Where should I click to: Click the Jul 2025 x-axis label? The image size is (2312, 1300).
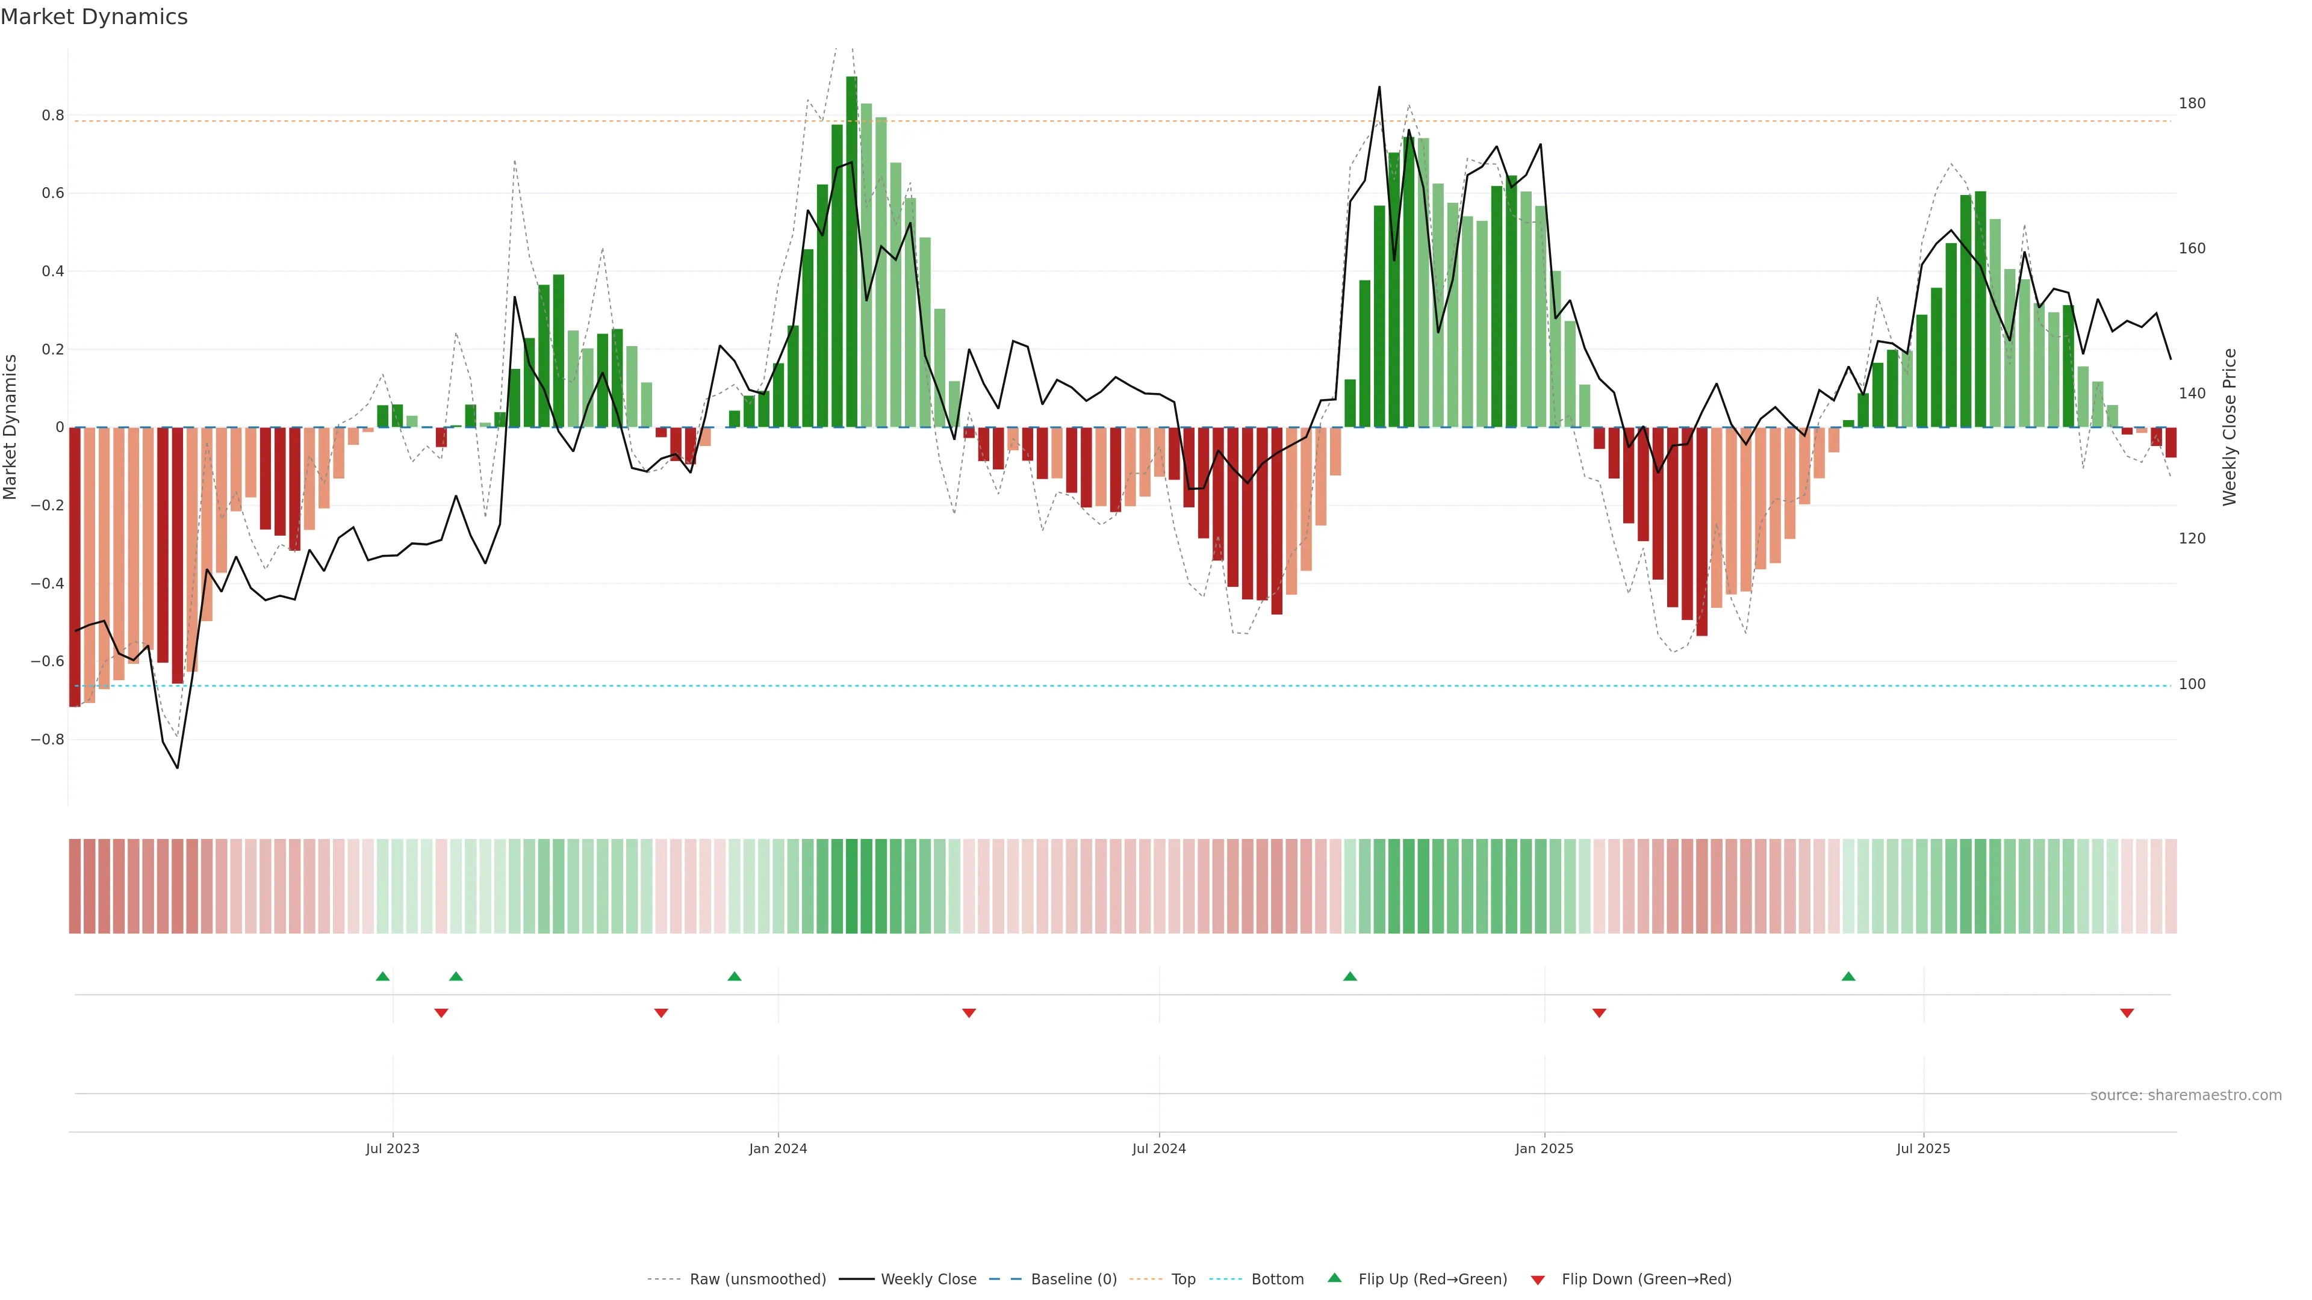click(1922, 1148)
